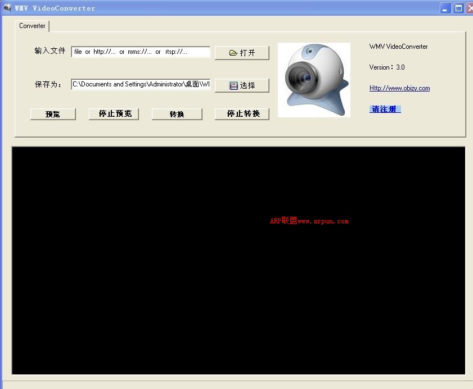Click the ARP联盟 watermark text
Viewport: 473px width, 389px height.
308,221
